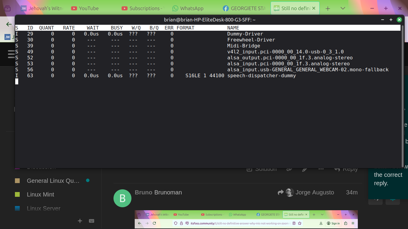The height and width of the screenshot is (229, 408).
Task: Click the sidebar plus icon
Action: 80,221
